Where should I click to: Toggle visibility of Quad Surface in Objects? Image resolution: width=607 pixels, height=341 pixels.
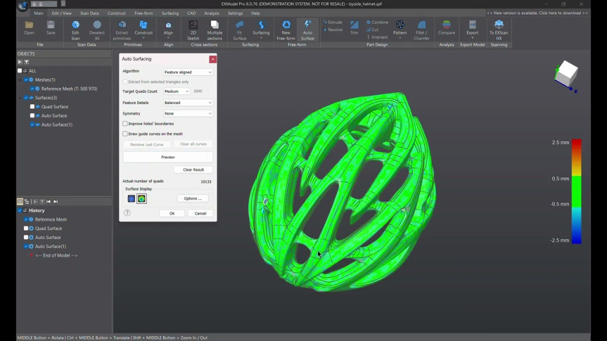click(33, 107)
